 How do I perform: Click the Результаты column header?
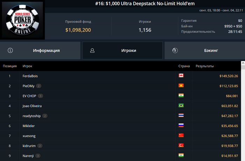coord(205,66)
